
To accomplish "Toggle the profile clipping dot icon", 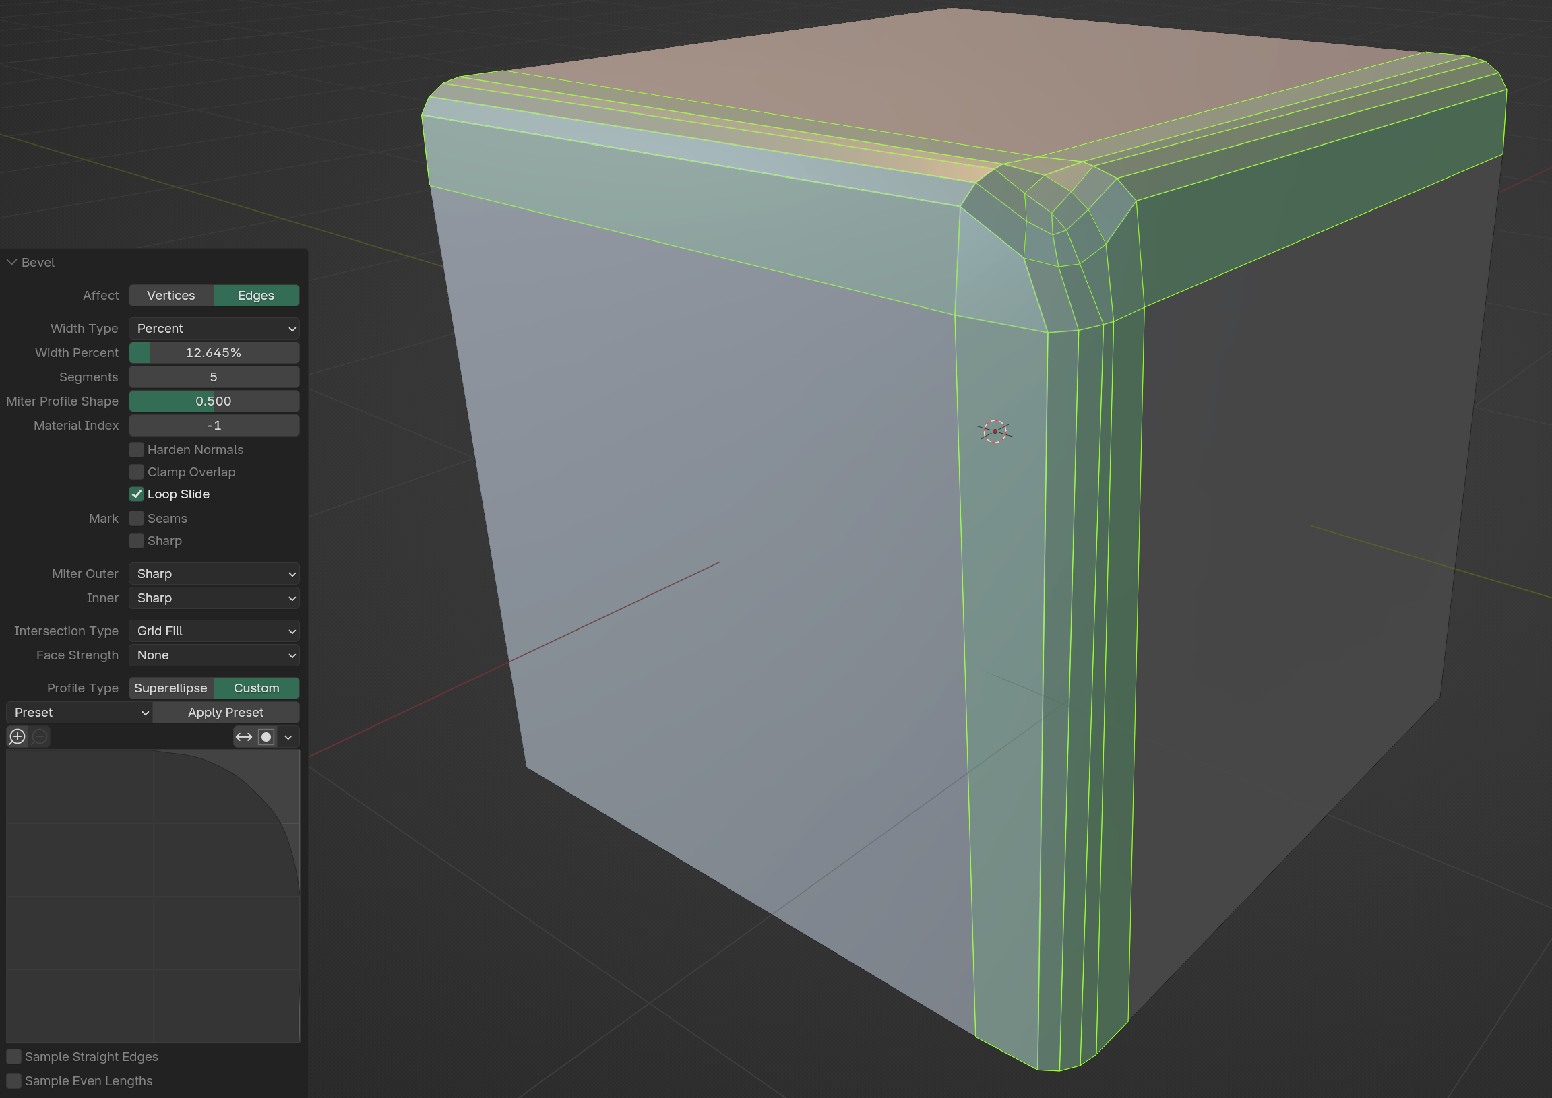I will click(266, 736).
